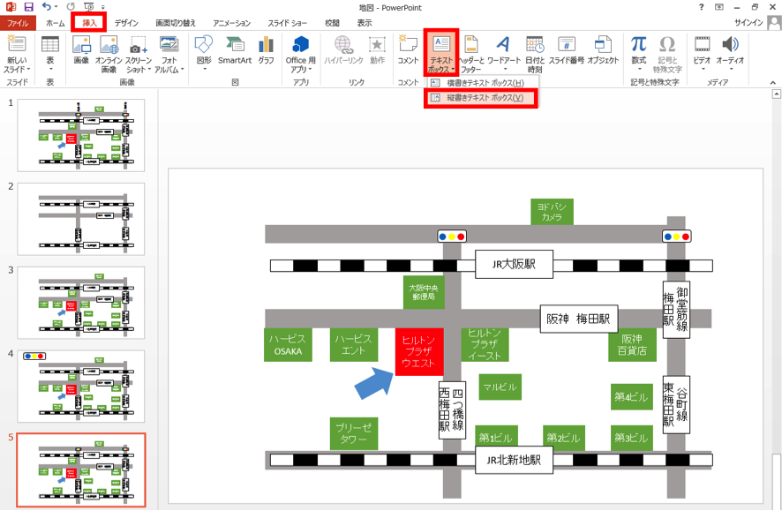Select the ハービスOSAKA green box

point(288,344)
